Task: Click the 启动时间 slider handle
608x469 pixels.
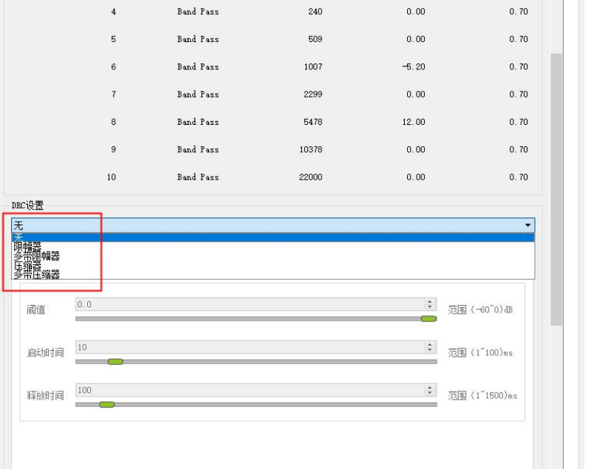Action: tap(115, 362)
